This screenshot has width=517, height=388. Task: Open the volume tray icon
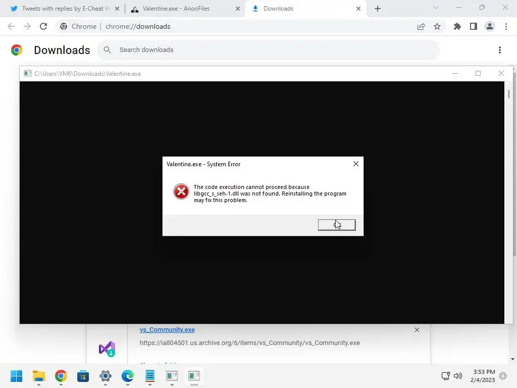pyautogui.click(x=458, y=375)
